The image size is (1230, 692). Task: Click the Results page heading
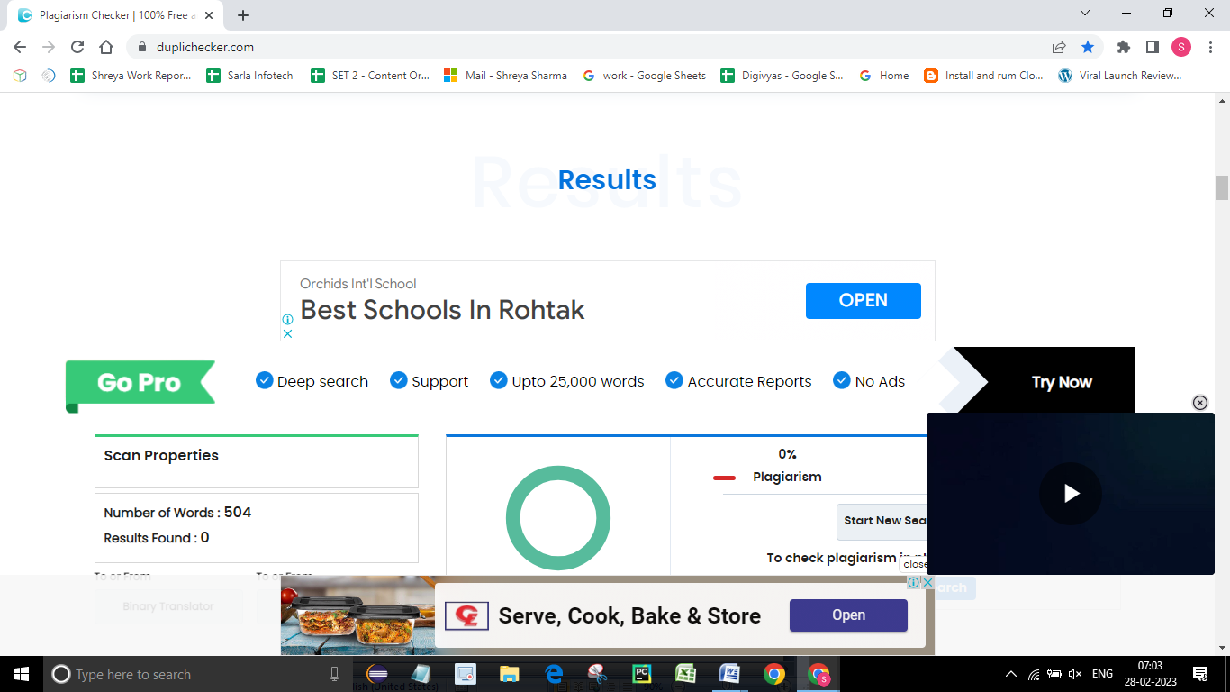click(607, 180)
